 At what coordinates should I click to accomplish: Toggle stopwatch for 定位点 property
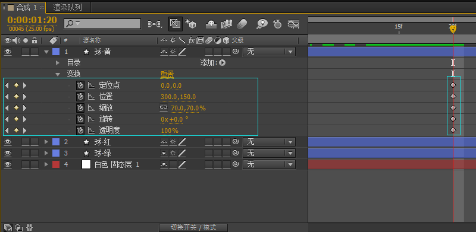point(80,85)
